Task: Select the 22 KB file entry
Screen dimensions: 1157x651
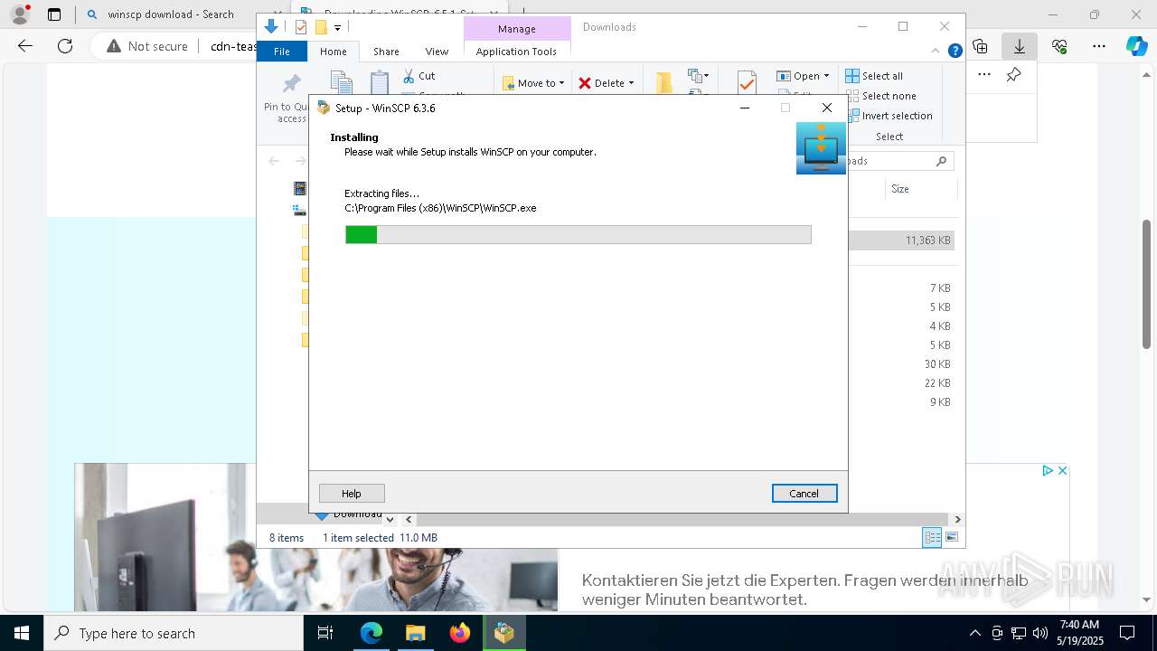Action: point(937,382)
